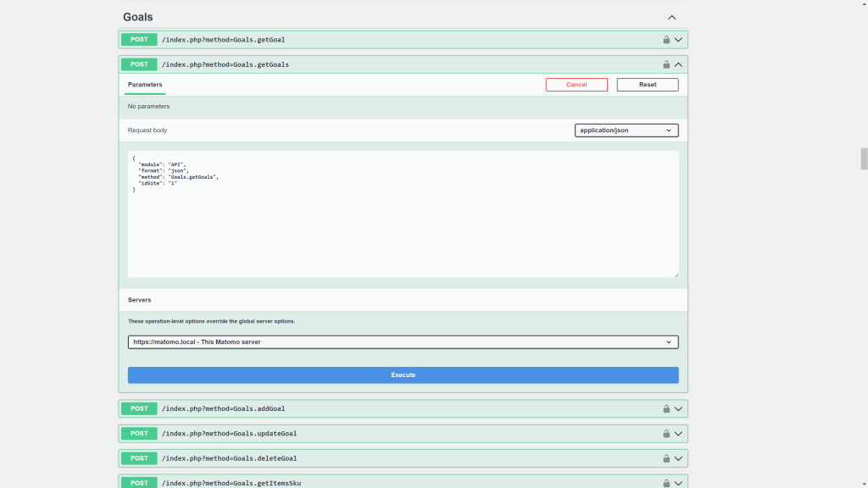Screen dimensions: 868x488
Task: Select the Parameters tab
Action: 145,85
